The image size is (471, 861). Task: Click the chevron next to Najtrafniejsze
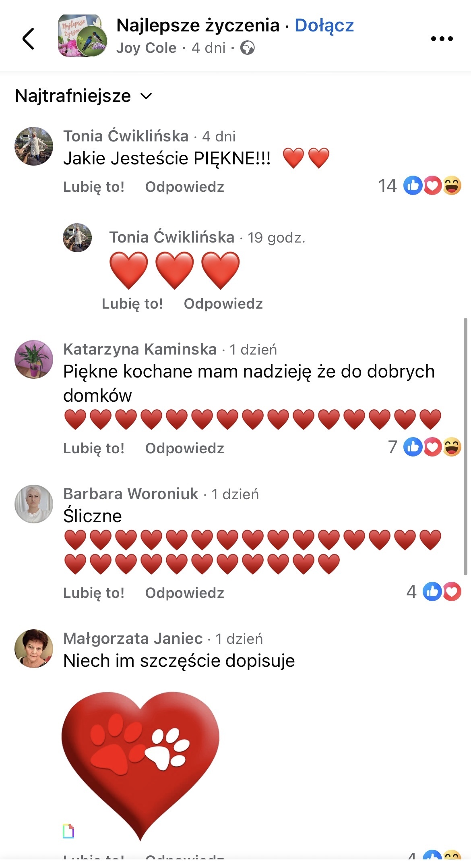tap(146, 96)
